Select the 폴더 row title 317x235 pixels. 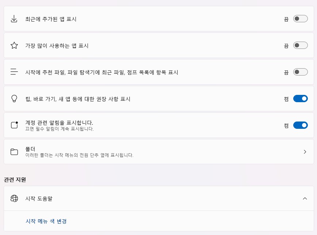tap(30, 149)
